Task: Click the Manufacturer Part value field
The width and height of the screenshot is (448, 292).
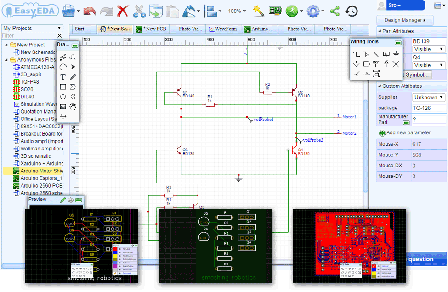Action: point(430,120)
